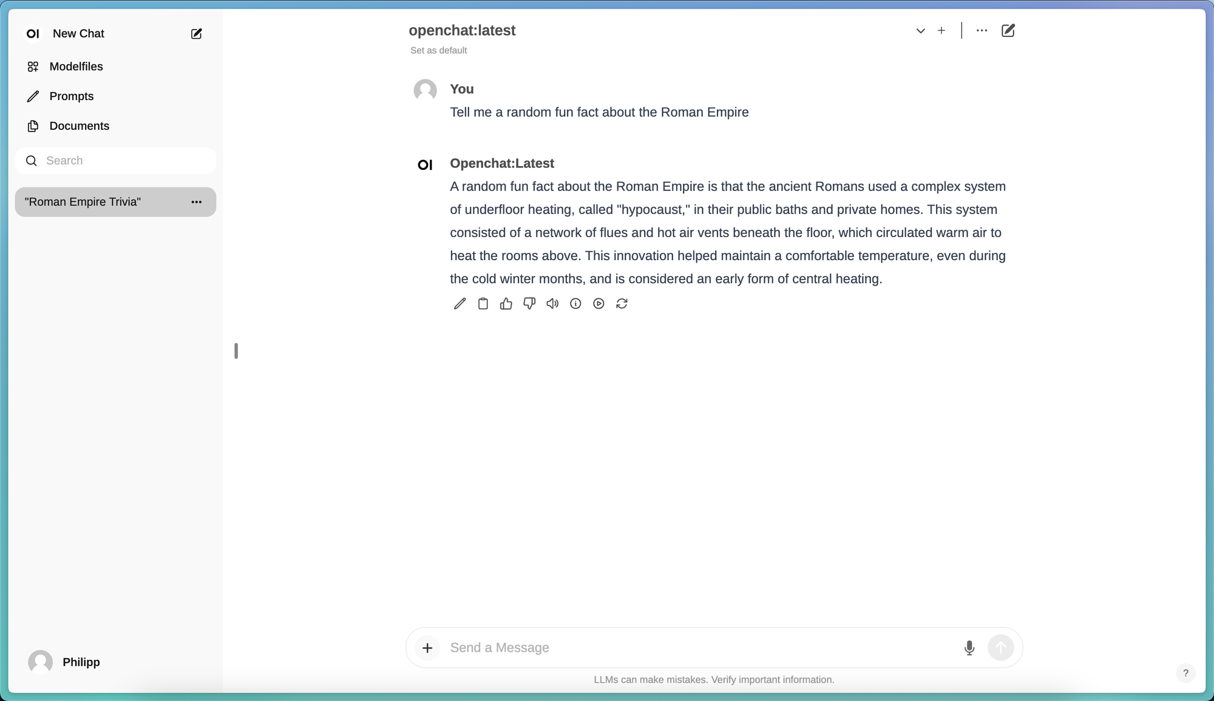Attach a file with the plus button
This screenshot has width=1214, height=701.
click(x=427, y=648)
